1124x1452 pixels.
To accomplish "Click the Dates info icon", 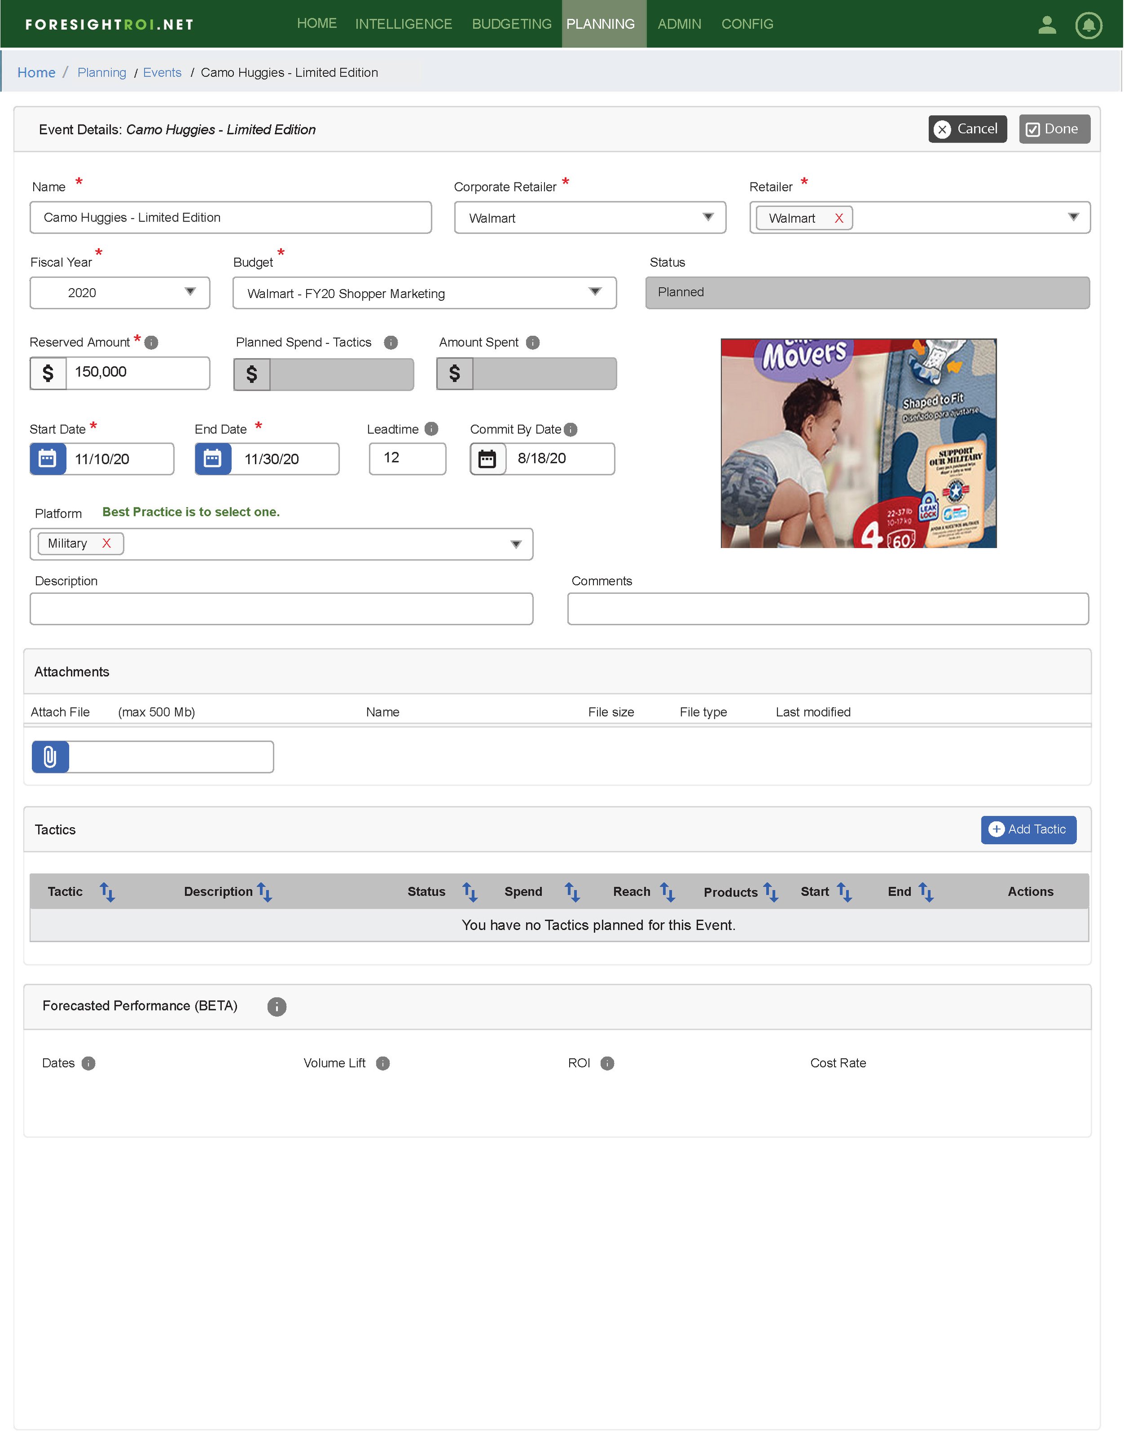I will 89,1063.
